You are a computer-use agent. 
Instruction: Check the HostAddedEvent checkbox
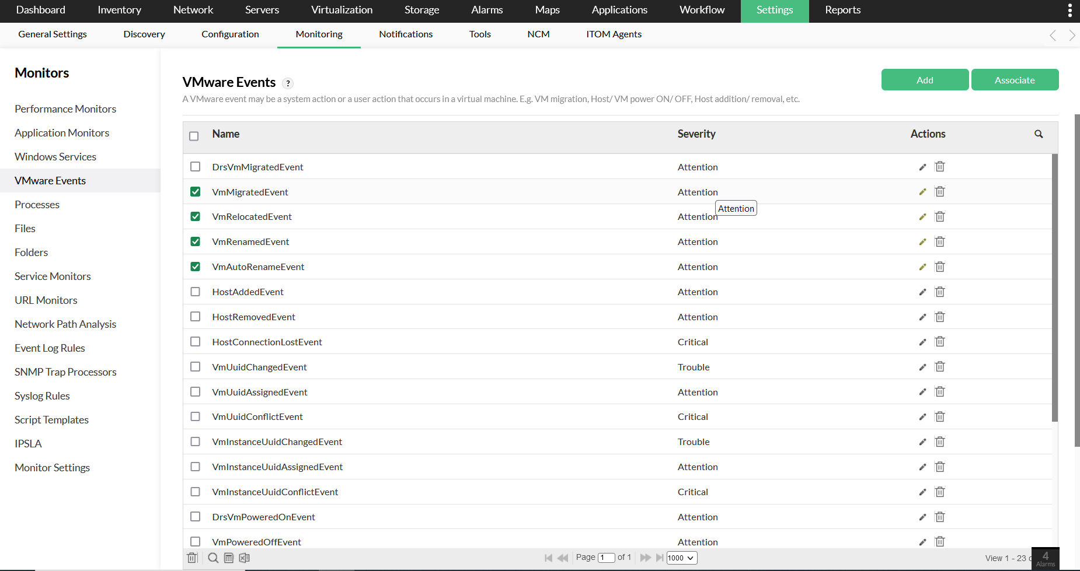(x=196, y=292)
